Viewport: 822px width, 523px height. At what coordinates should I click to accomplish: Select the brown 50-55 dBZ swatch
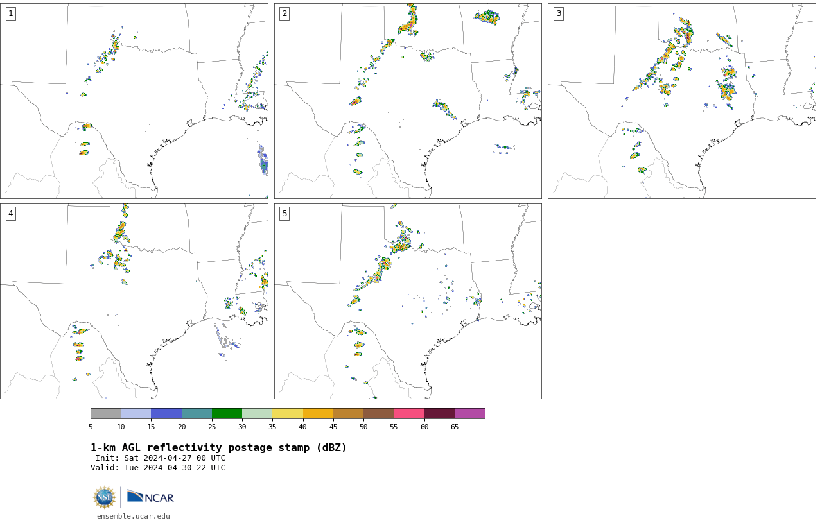coord(379,414)
